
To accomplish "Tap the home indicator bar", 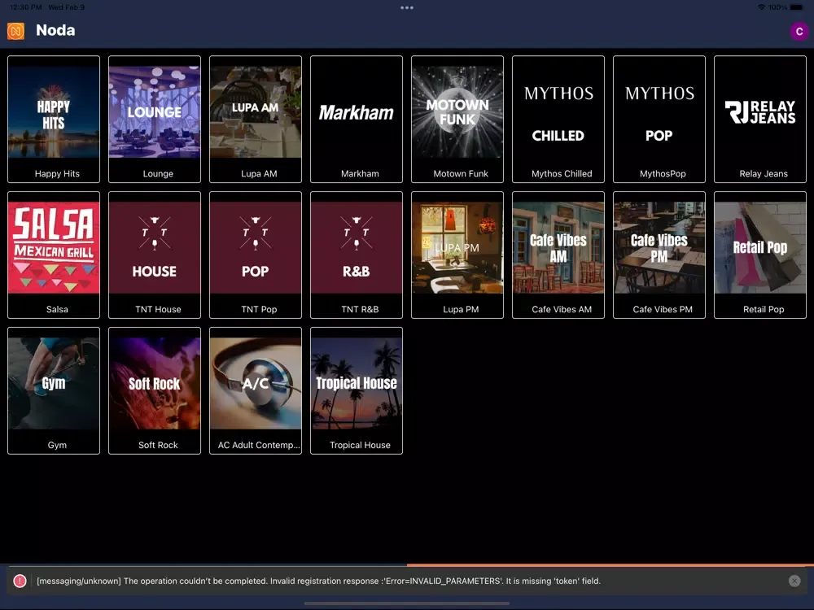I will (x=406, y=603).
